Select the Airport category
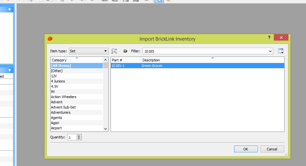 click(77, 128)
